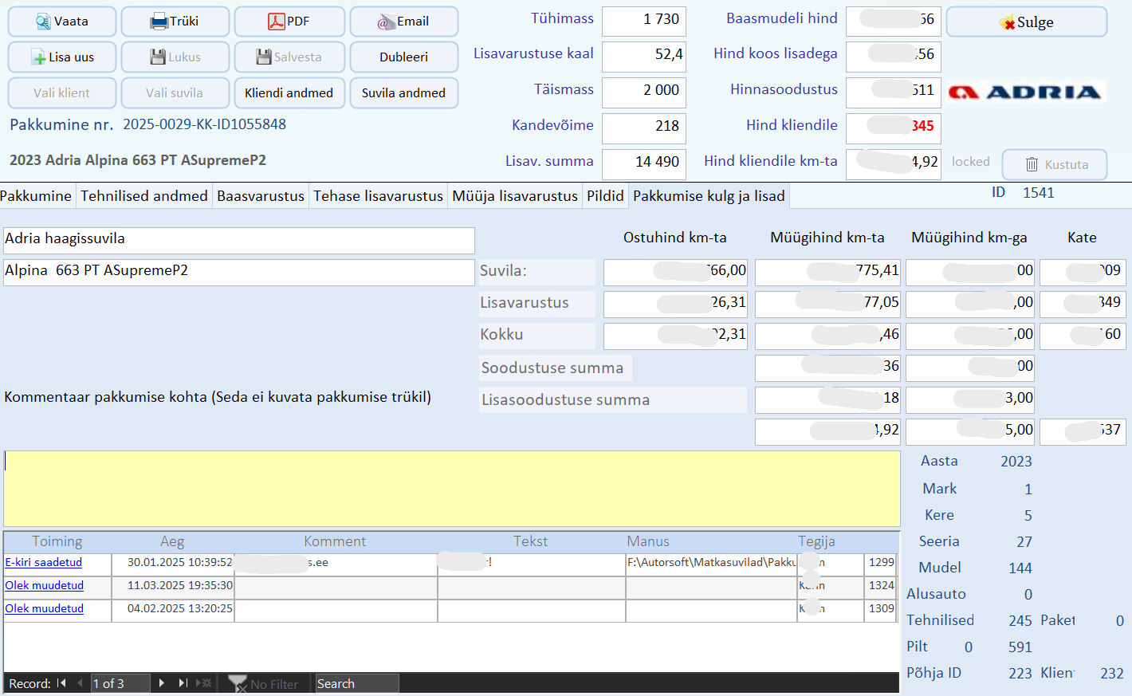Click the yellow comment text area
The width and height of the screenshot is (1132, 696).
click(x=452, y=489)
